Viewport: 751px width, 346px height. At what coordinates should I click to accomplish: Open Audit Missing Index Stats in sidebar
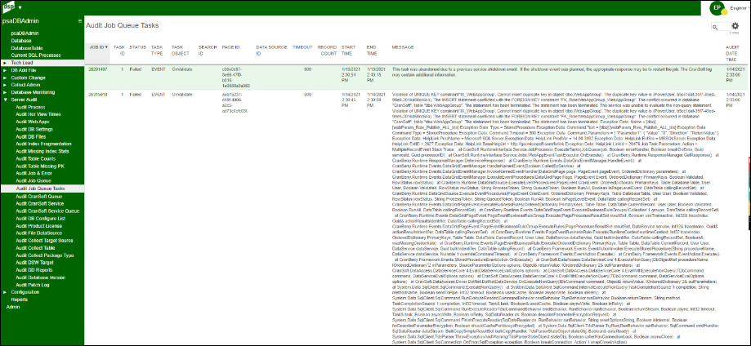[x=42, y=152]
